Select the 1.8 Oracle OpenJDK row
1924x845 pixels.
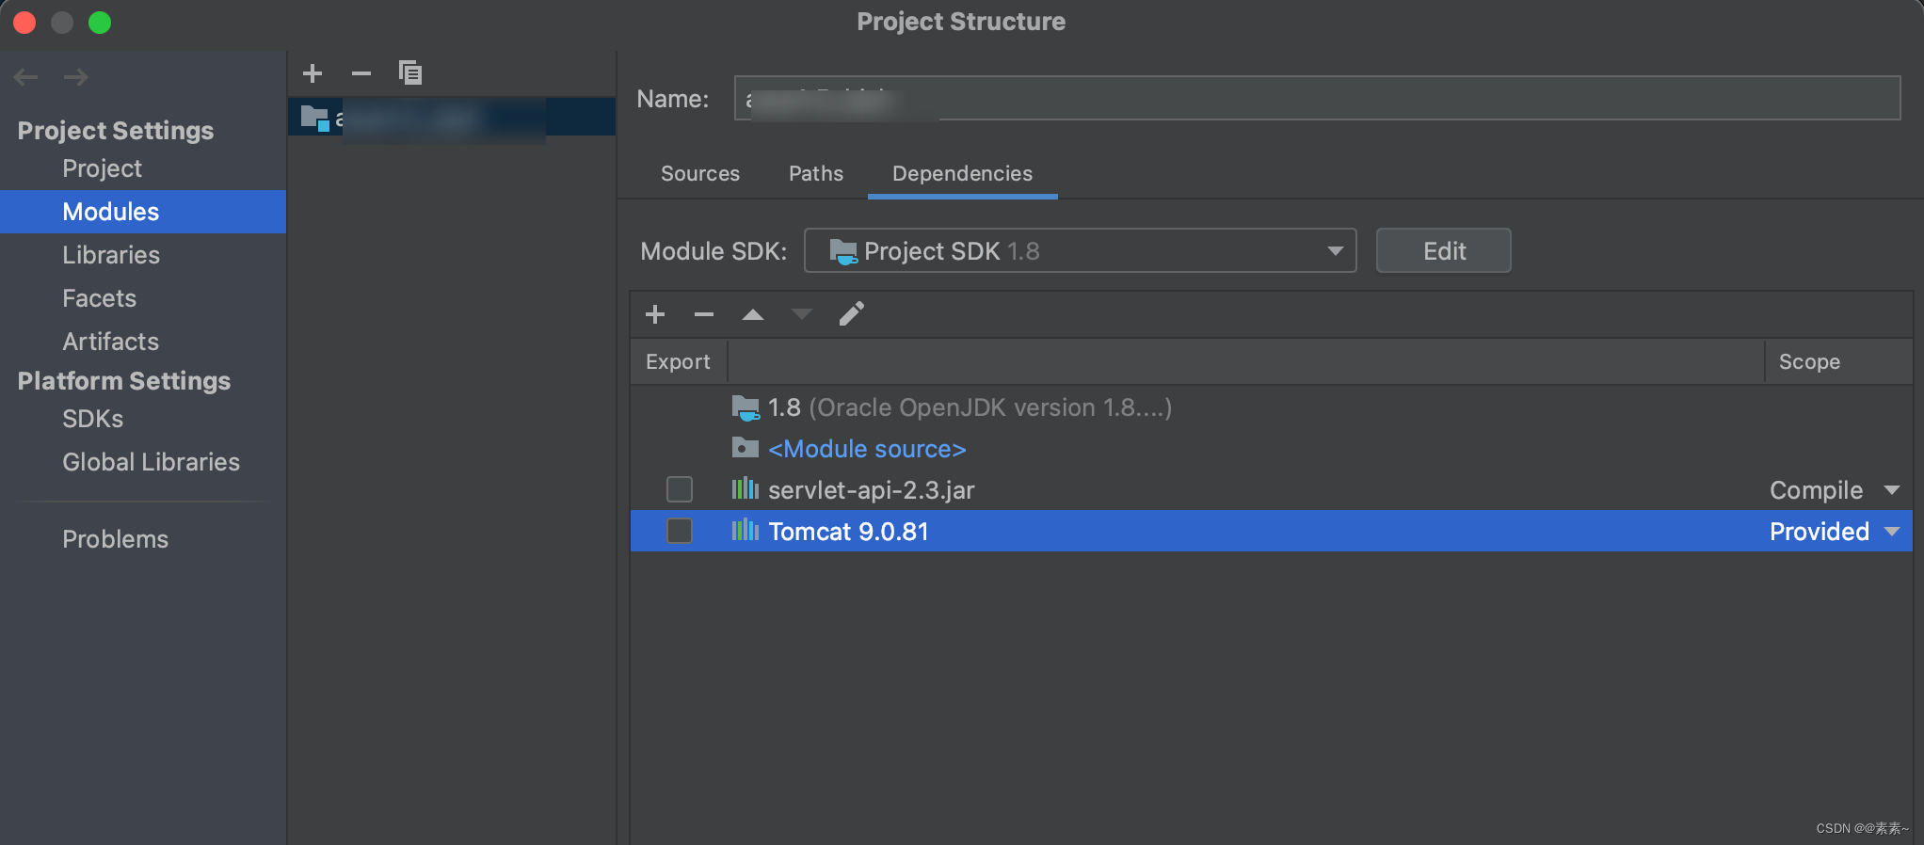coord(1271,407)
